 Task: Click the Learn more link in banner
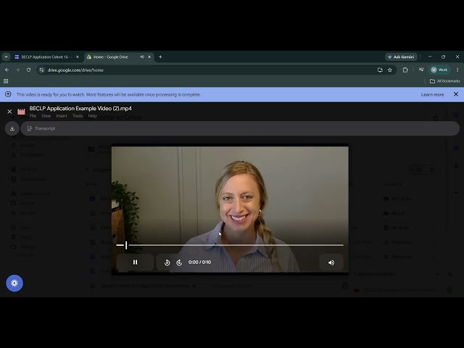tap(432, 95)
